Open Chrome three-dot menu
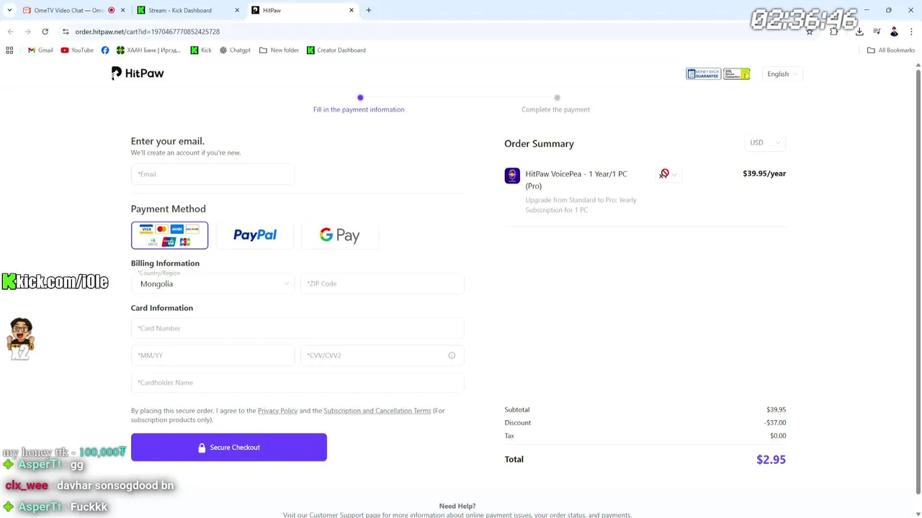Viewport: 922px width, 518px height. click(x=911, y=32)
